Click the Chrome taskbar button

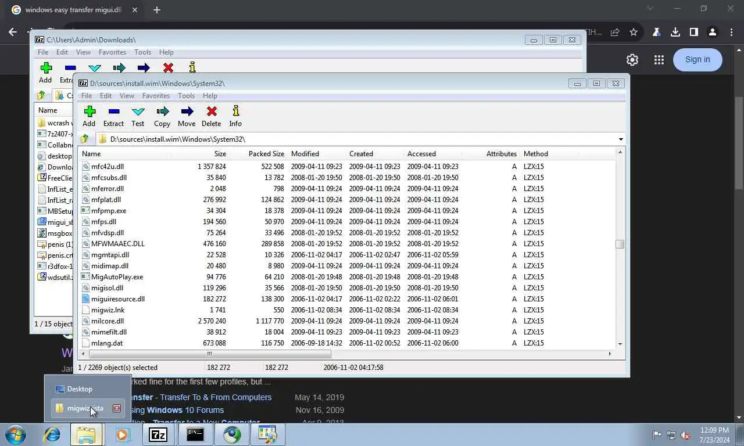(x=232, y=434)
